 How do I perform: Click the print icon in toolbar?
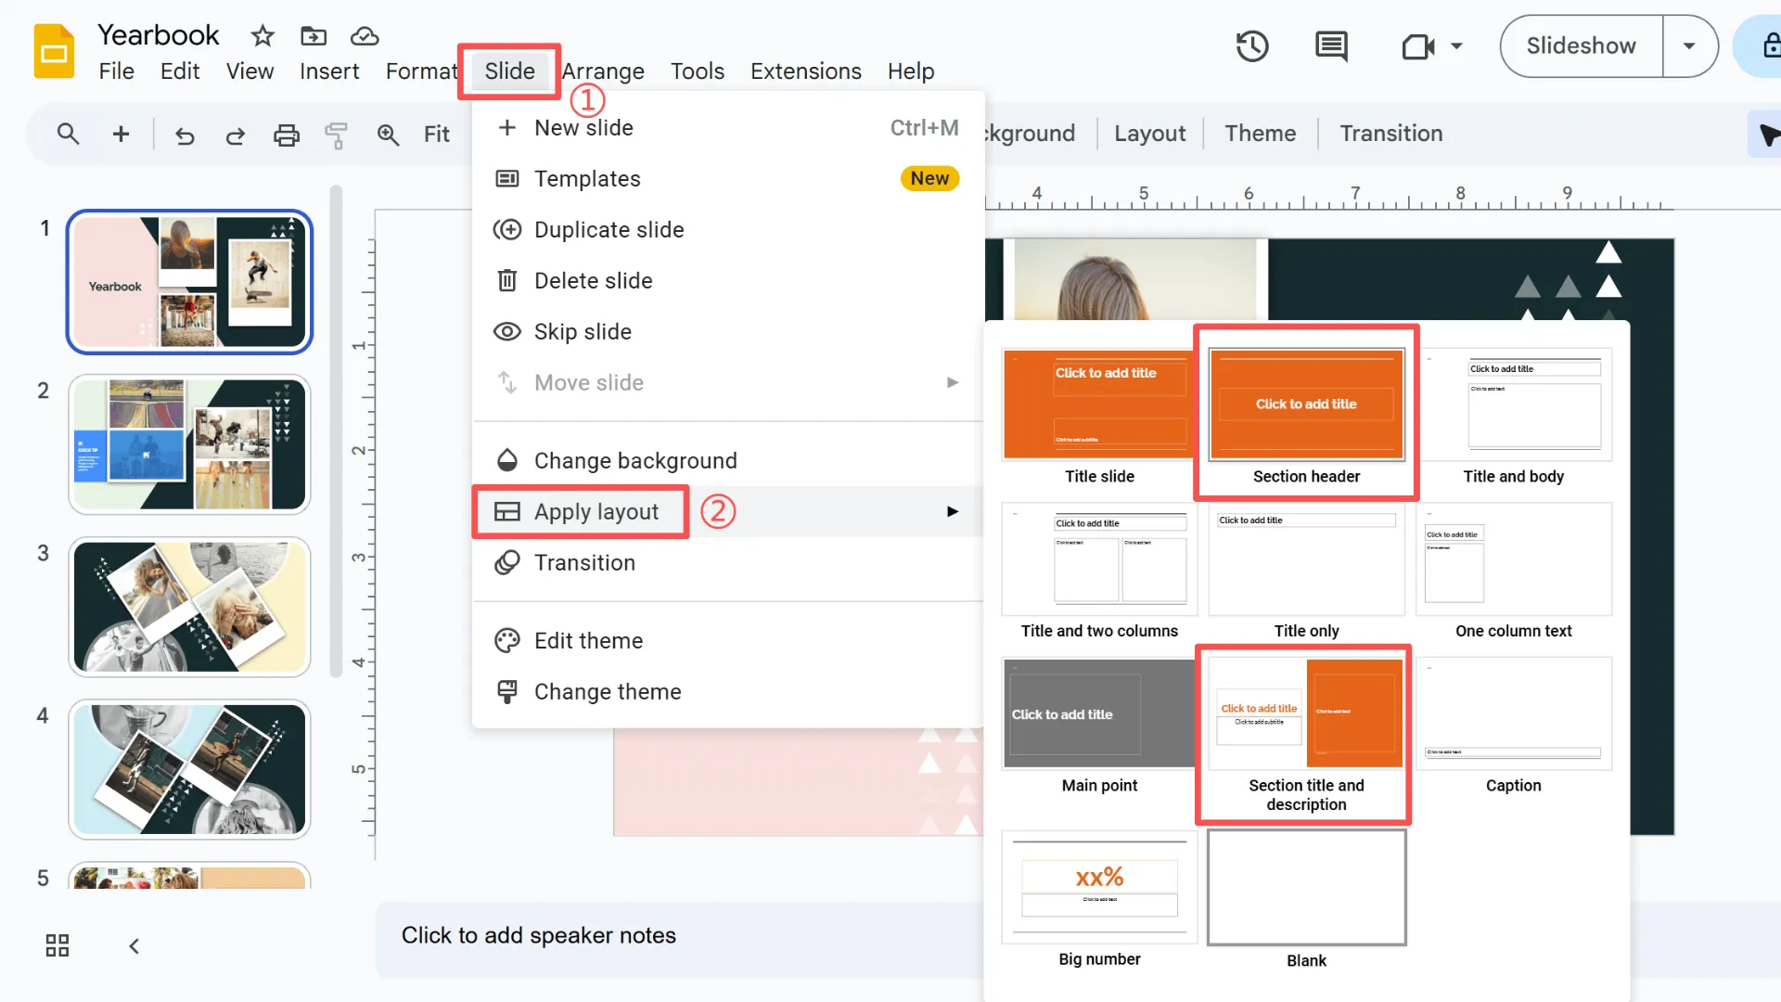[x=286, y=135]
